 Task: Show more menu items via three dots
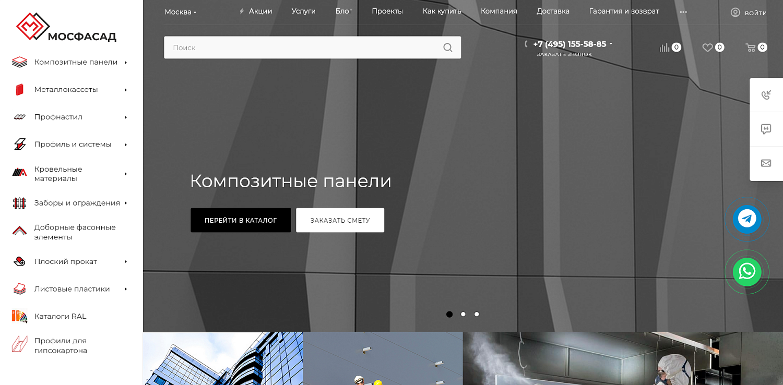coord(683,12)
